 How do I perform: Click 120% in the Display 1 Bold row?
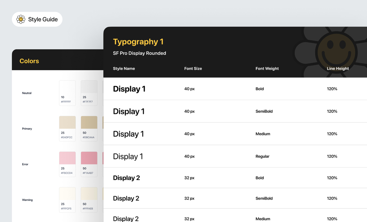click(x=332, y=89)
